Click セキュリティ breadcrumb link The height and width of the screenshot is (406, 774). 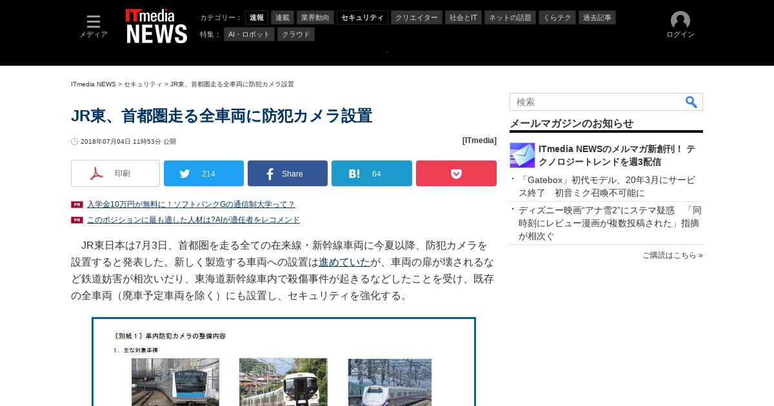tap(143, 84)
